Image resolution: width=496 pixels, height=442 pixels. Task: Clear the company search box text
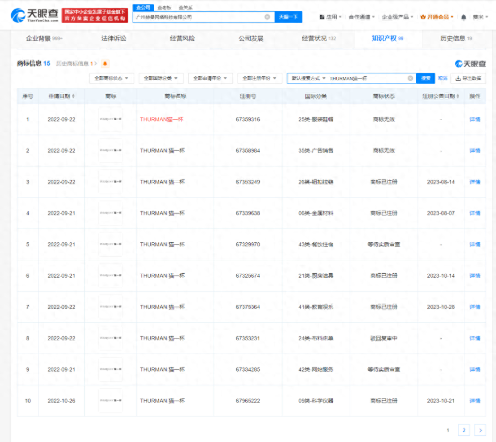tap(267, 17)
